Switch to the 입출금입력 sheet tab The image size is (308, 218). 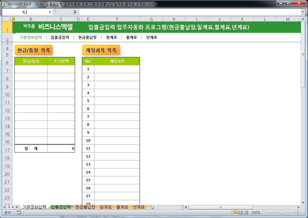click(61, 207)
